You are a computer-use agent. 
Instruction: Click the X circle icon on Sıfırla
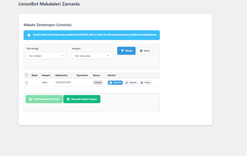[141, 51]
